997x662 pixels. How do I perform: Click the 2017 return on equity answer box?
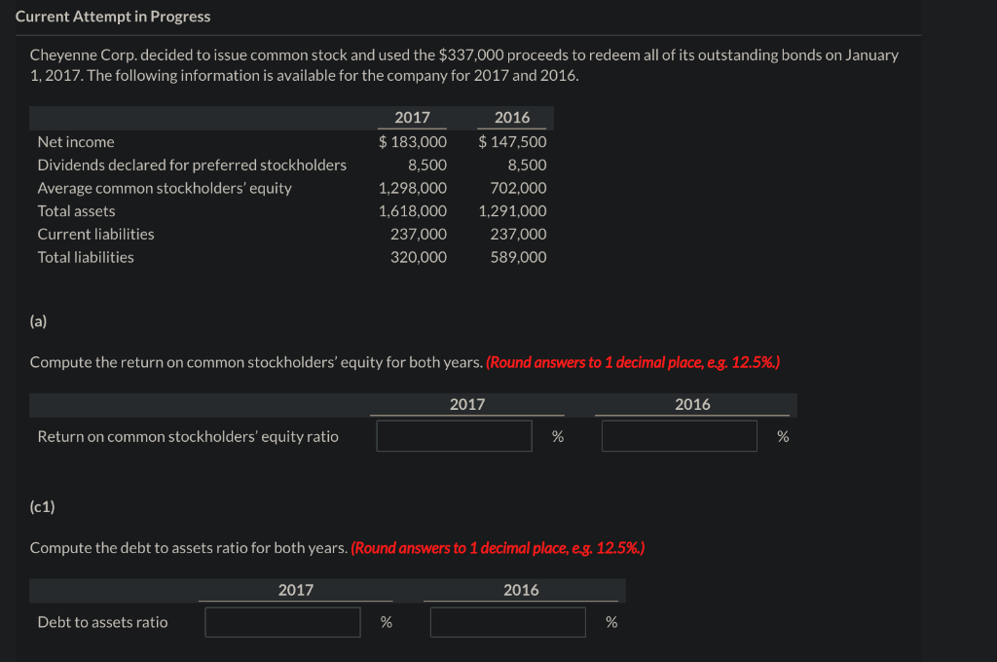coord(453,435)
